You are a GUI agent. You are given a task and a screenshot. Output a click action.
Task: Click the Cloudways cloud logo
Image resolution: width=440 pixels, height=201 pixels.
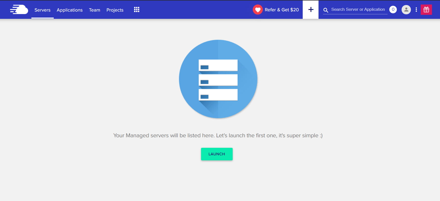point(19,10)
